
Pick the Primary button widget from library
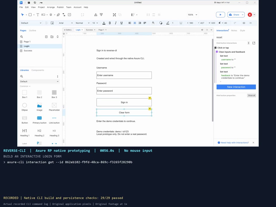coord(39,120)
